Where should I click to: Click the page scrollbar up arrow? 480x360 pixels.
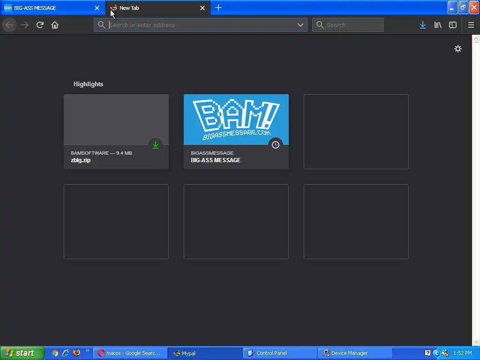click(x=476, y=38)
